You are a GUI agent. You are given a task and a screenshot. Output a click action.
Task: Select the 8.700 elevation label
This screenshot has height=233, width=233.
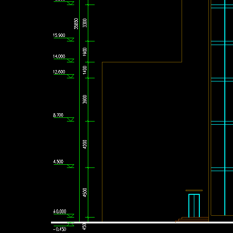pos(58,115)
